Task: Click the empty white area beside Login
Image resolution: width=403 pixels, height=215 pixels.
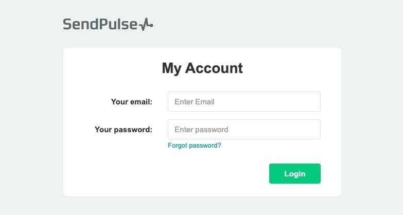Action: (x=167, y=174)
